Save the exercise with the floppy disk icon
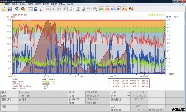This screenshot has height=112, width=186. 10,9
